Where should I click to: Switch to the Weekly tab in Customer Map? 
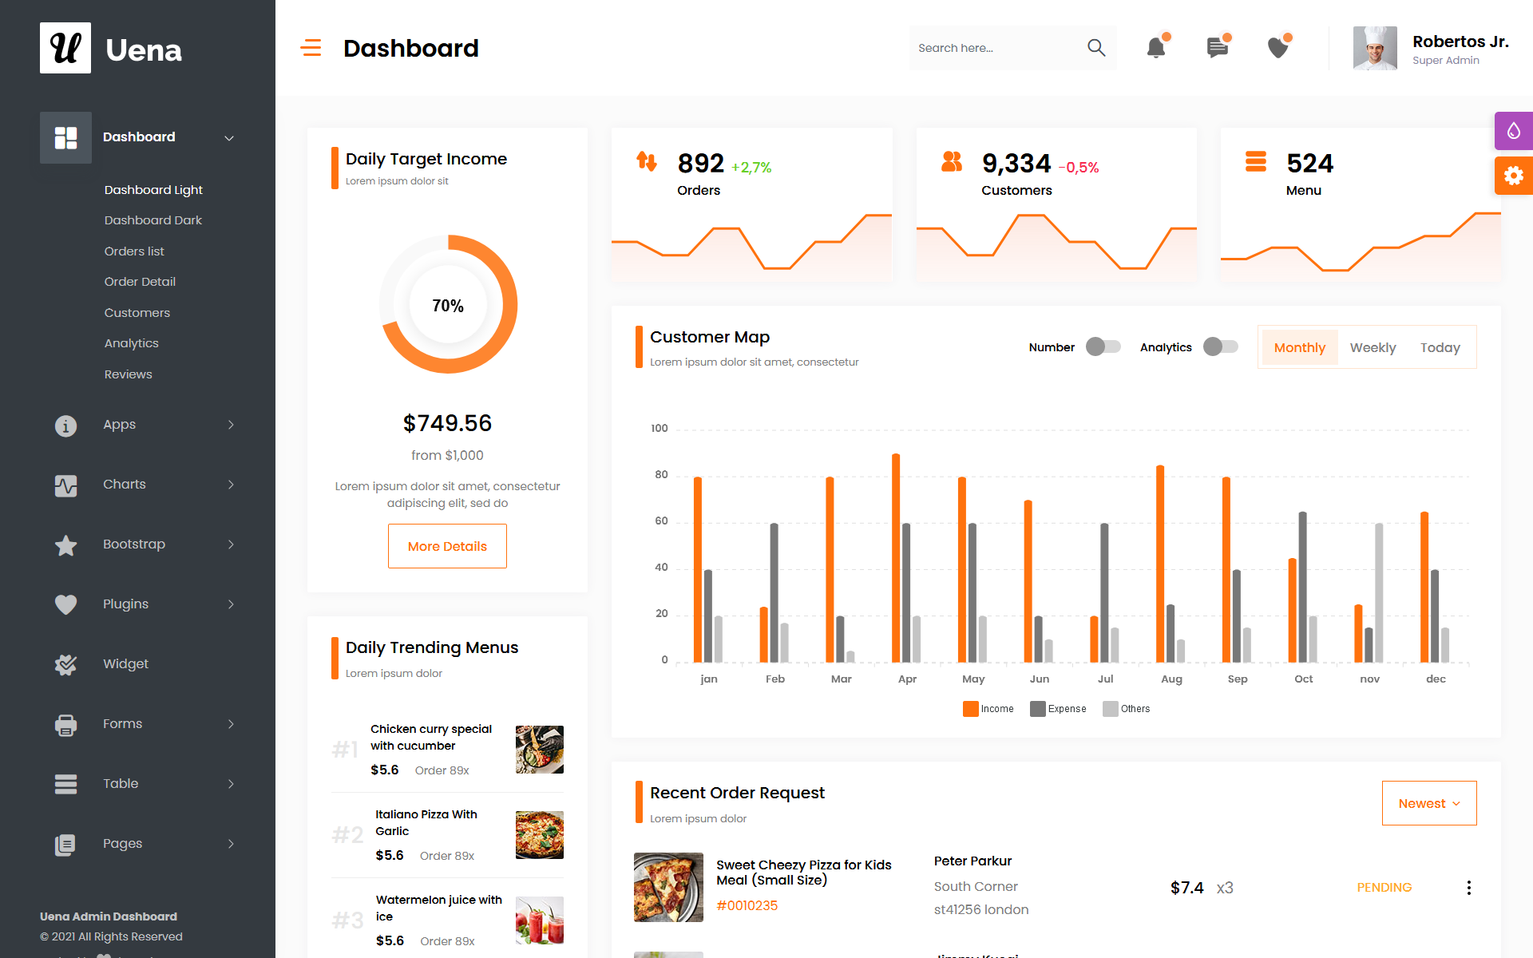[x=1373, y=347]
